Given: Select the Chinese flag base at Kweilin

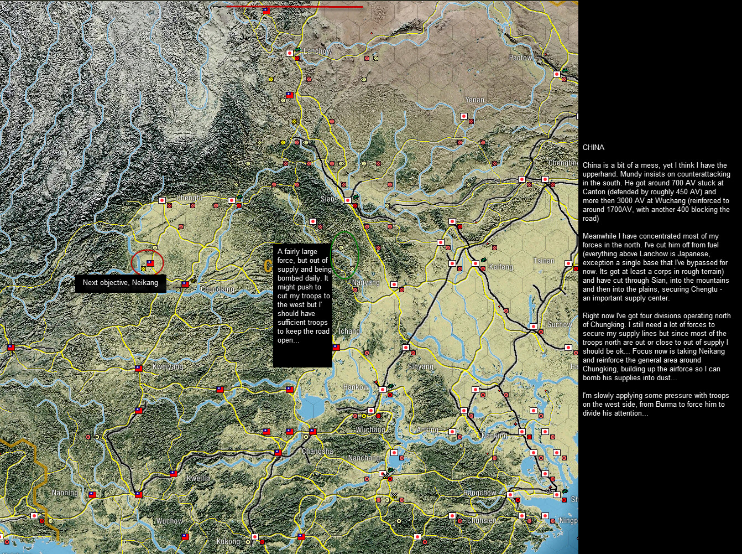Looking at the screenshot, I should [x=173, y=474].
